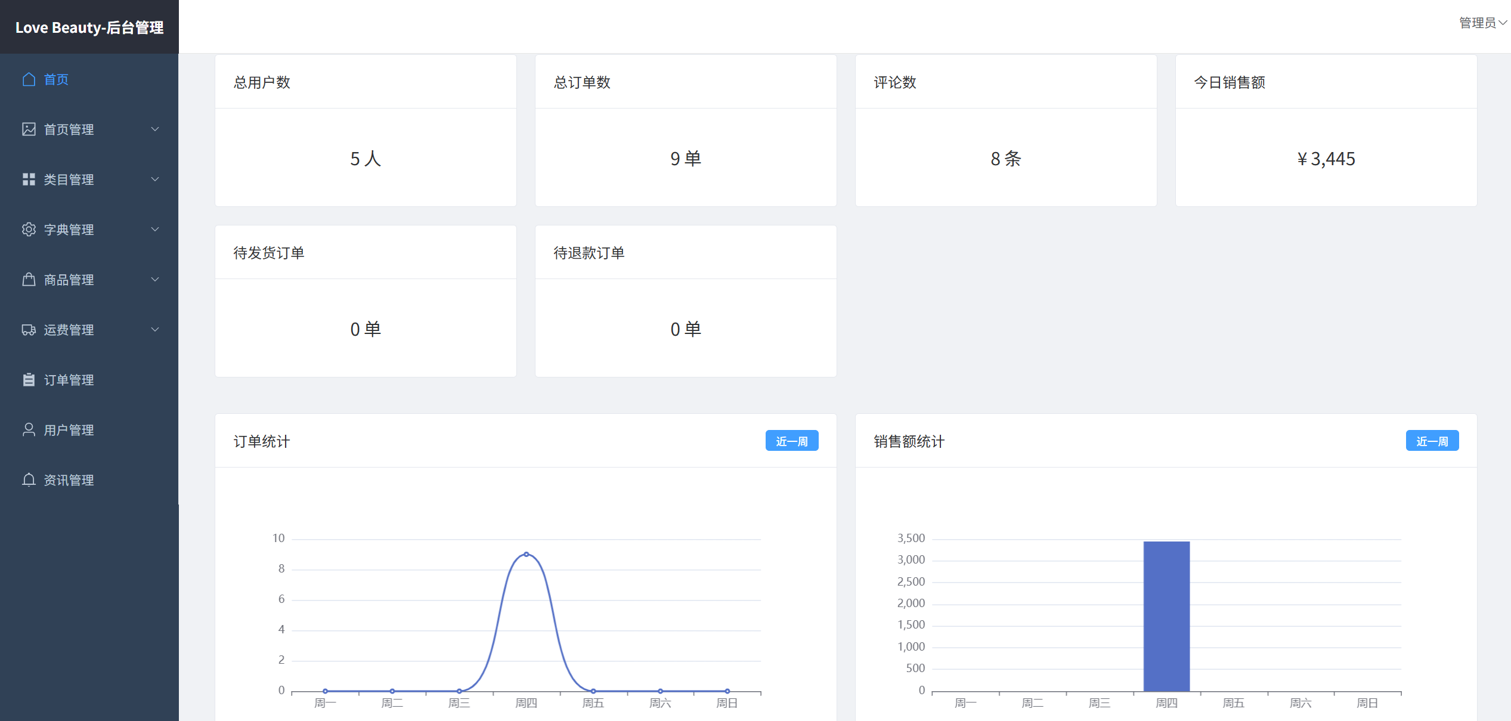
Task: Click the 周四 peak point on line chart
Action: click(526, 555)
